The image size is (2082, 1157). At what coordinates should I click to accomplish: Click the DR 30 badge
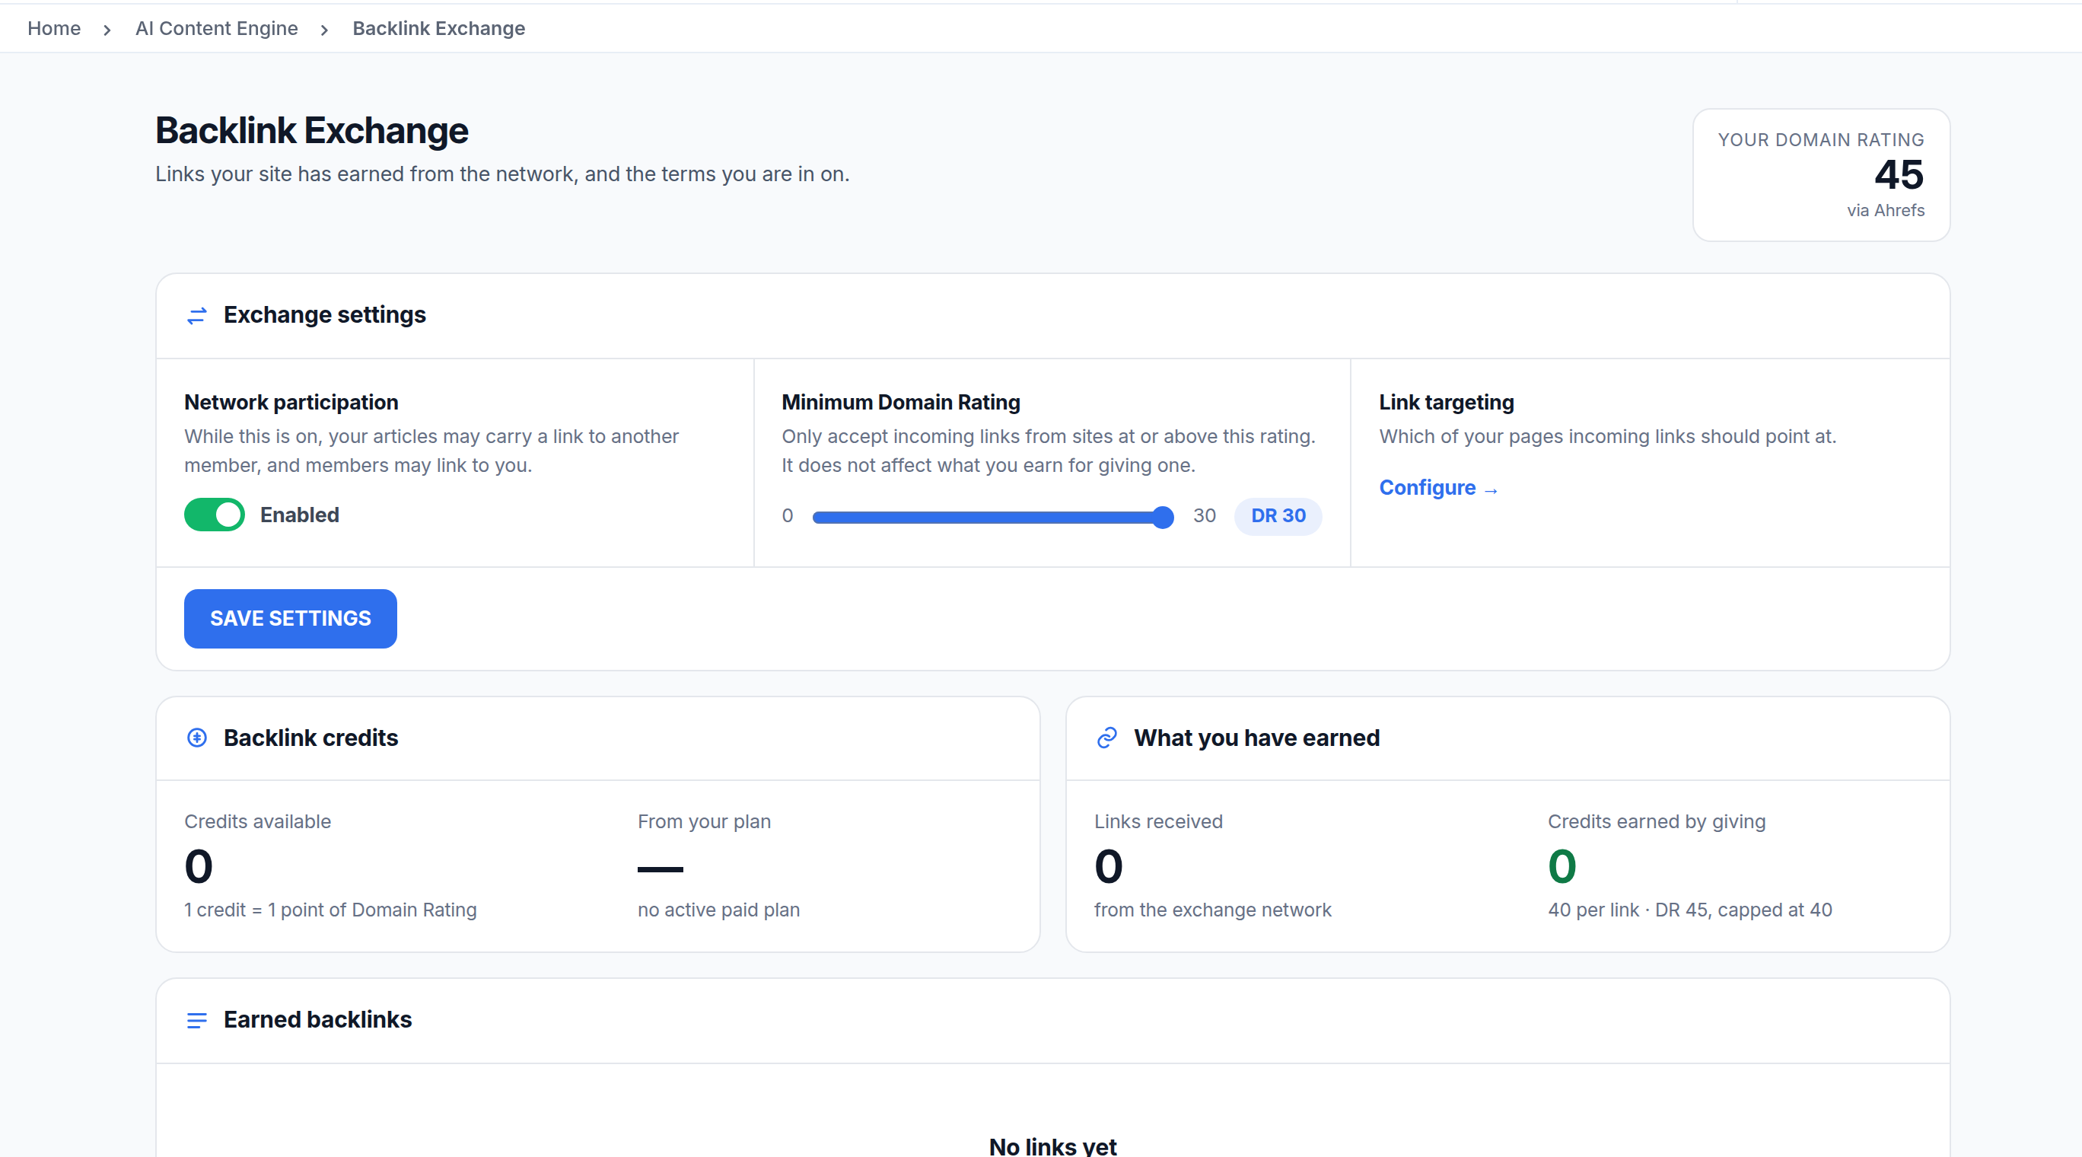pyautogui.click(x=1278, y=516)
